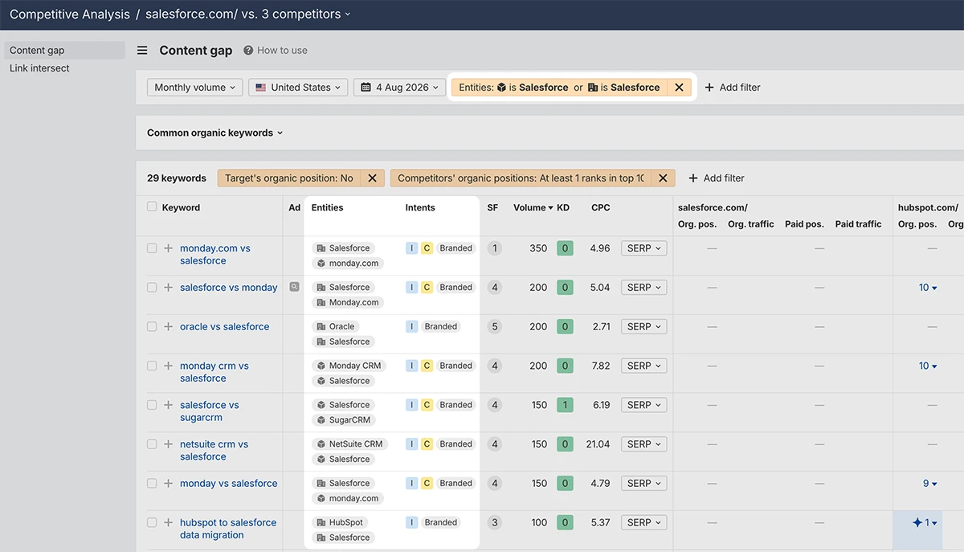Open the salesforce vs sugarcrm keyword link
This screenshot has height=552, width=964.
point(210,411)
